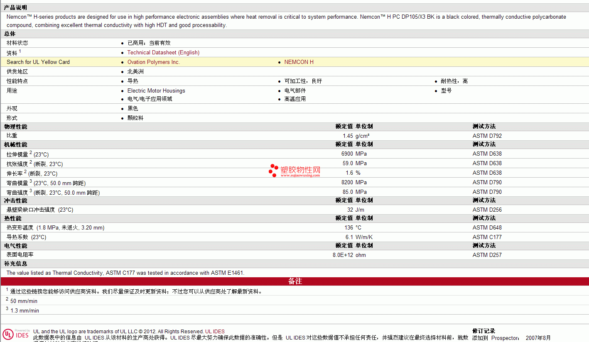Click the 电气性能 section header

click(15, 246)
